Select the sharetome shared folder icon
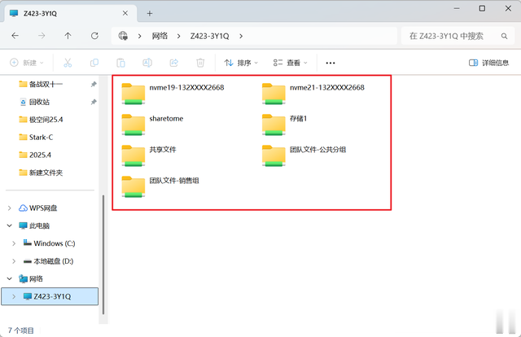This screenshot has width=521, height=337. (x=134, y=125)
